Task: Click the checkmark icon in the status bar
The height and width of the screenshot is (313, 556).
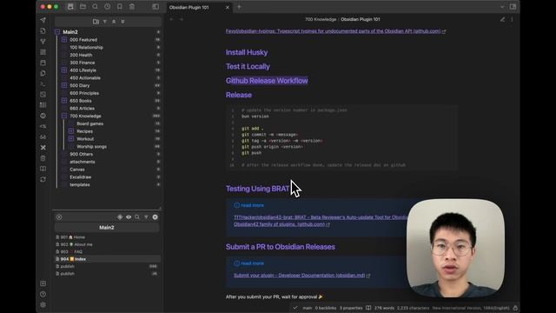Action: point(295,308)
